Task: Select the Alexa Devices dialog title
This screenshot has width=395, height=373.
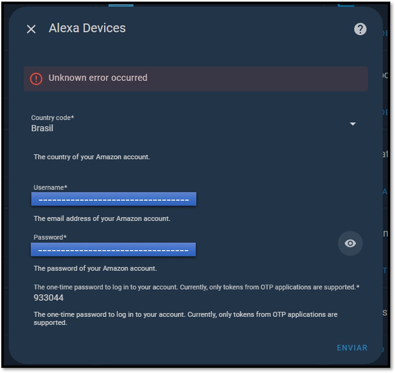Action: click(87, 28)
